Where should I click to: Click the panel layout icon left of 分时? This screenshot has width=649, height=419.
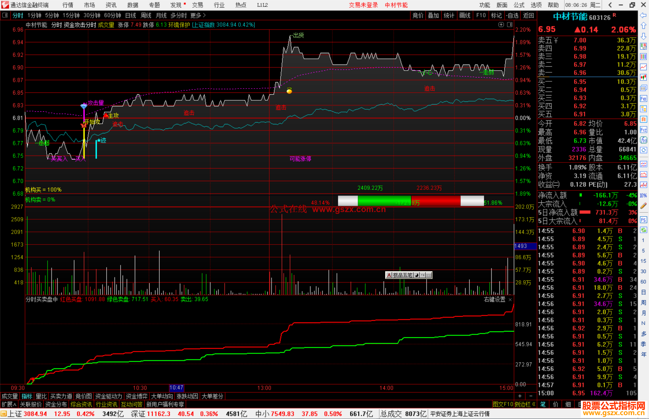(5, 15)
